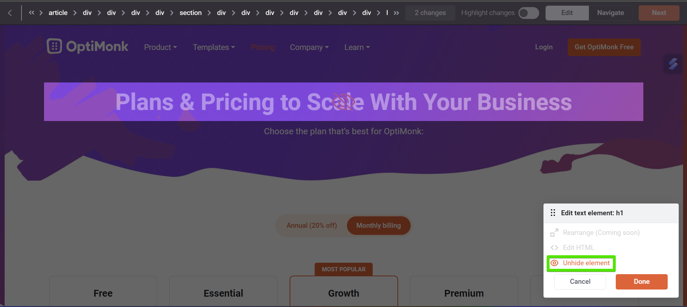The image size is (687, 307).
Task: Open the Learn dropdown menu
Action: [357, 47]
